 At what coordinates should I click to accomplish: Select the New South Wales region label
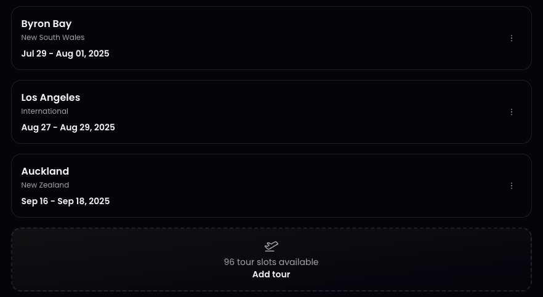pyautogui.click(x=53, y=38)
